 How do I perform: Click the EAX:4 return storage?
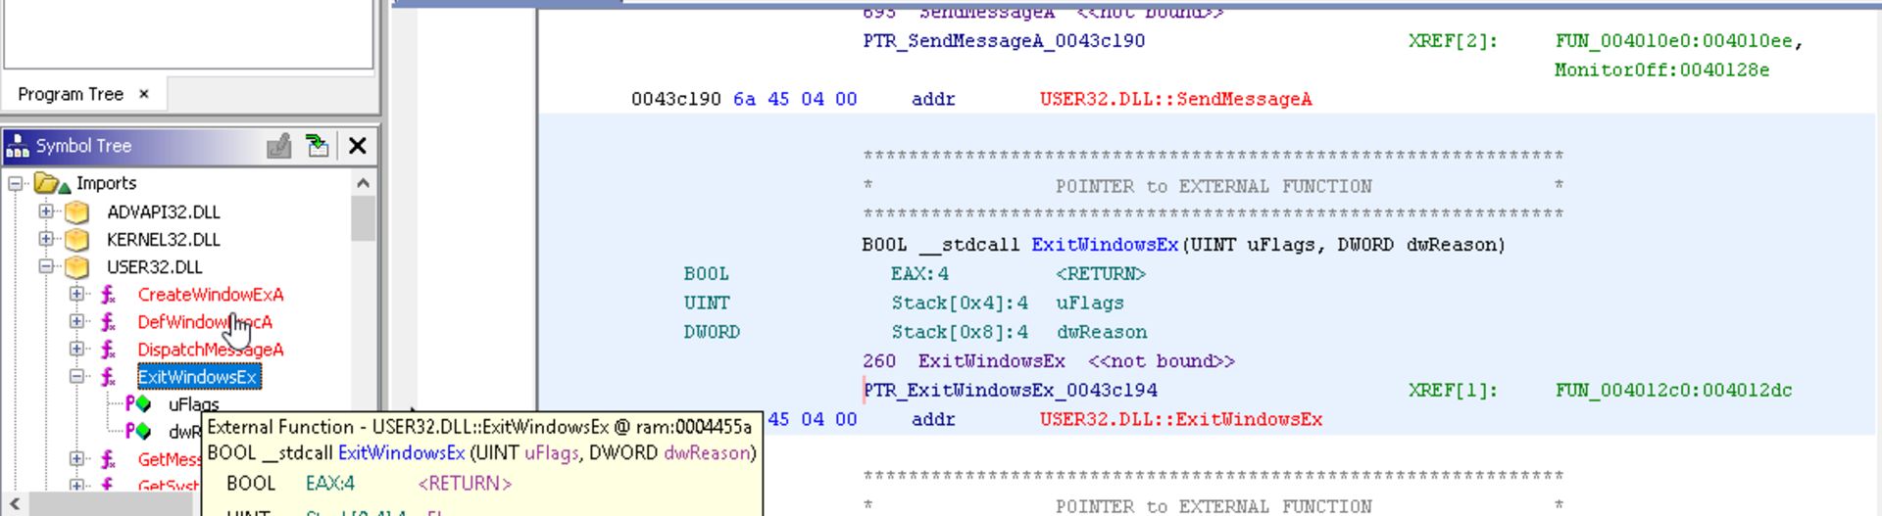tap(919, 274)
